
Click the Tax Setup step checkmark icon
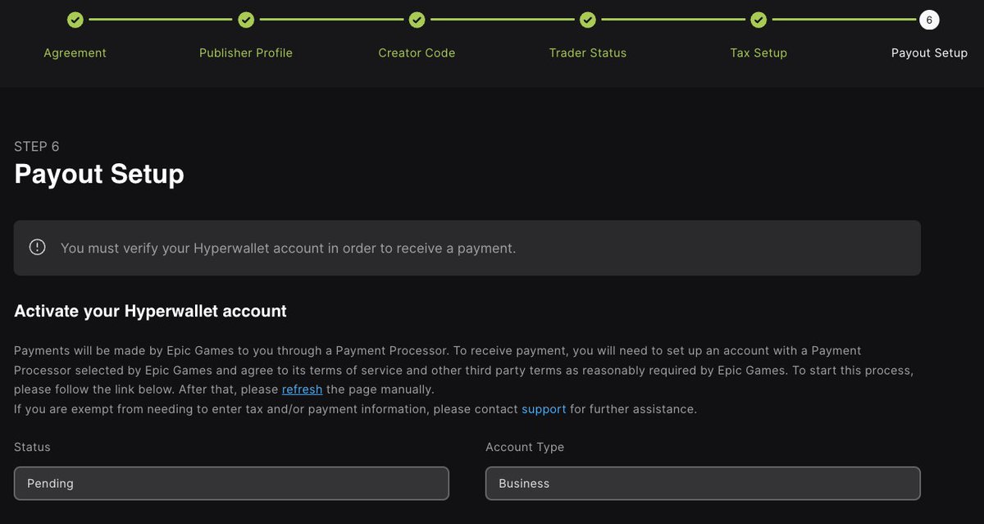click(x=758, y=20)
